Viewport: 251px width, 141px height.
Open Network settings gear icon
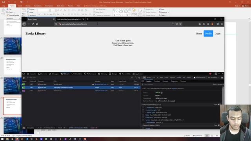pos(222,78)
